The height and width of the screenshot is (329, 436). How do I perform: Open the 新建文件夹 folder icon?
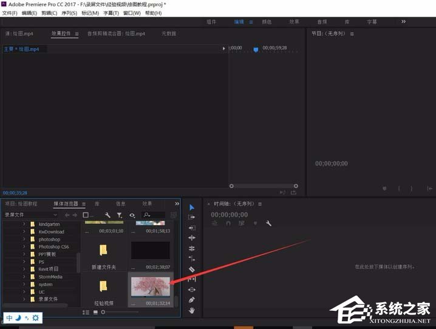point(103,250)
